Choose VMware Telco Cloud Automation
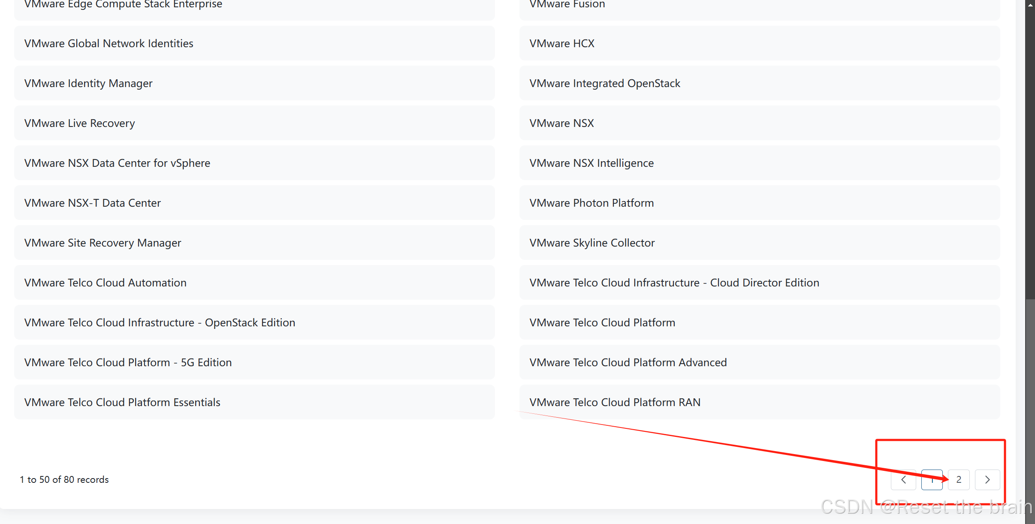The image size is (1035, 524). [105, 283]
